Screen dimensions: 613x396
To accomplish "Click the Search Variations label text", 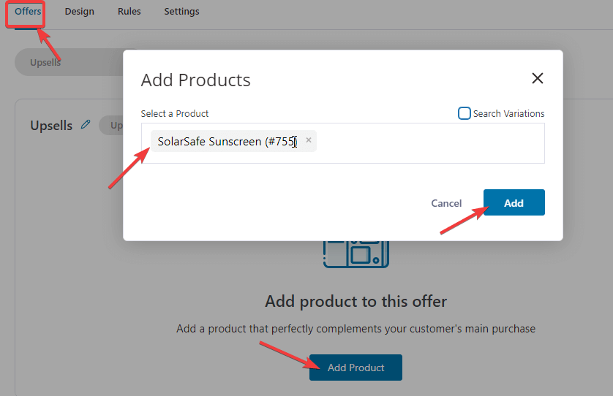I will [x=508, y=114].
